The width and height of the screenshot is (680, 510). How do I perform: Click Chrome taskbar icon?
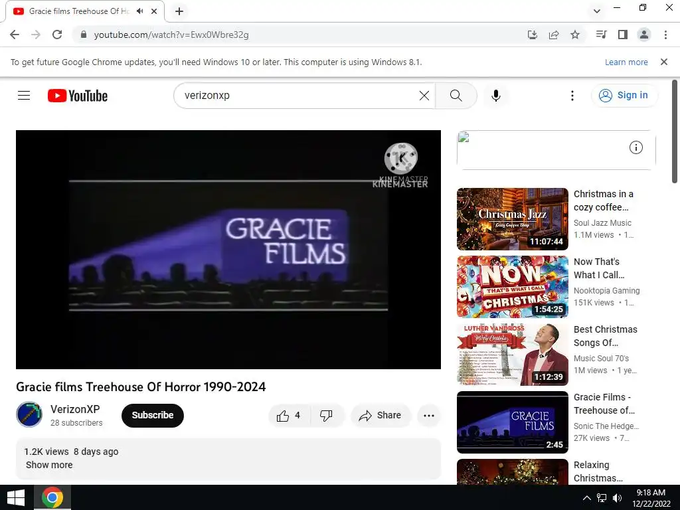tap(52, 497)
